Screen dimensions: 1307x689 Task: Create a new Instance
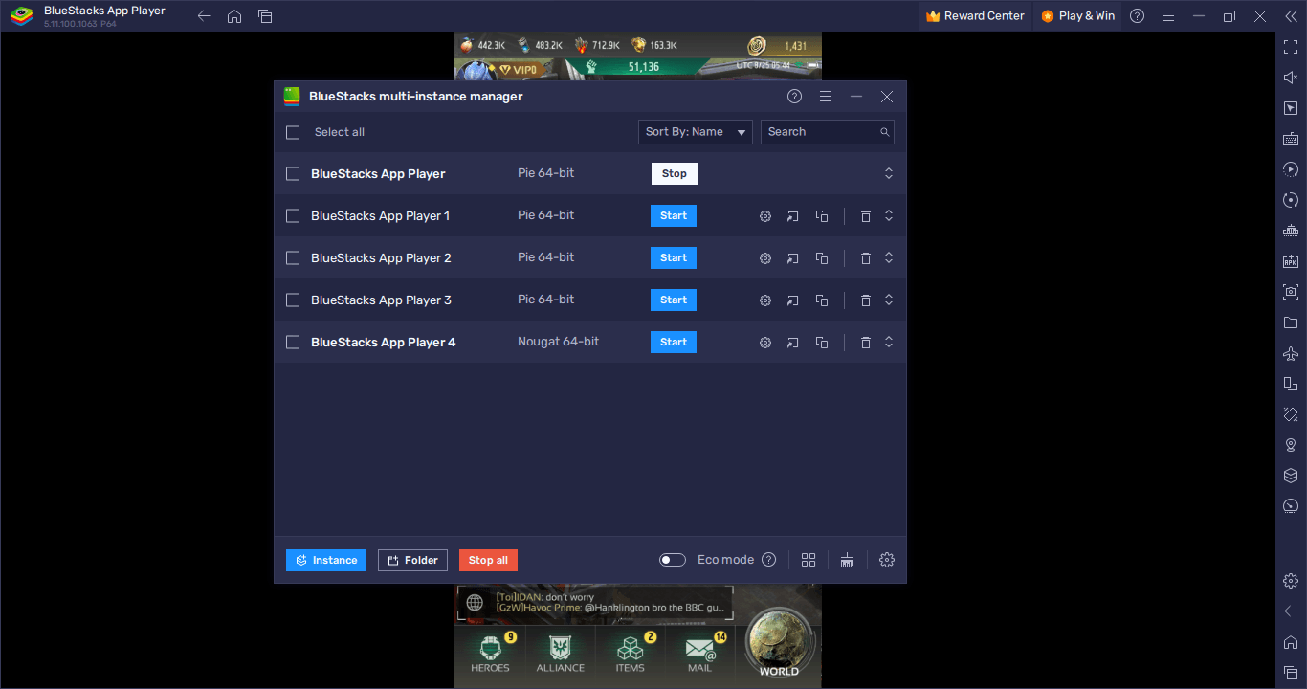tap(326, 560)
